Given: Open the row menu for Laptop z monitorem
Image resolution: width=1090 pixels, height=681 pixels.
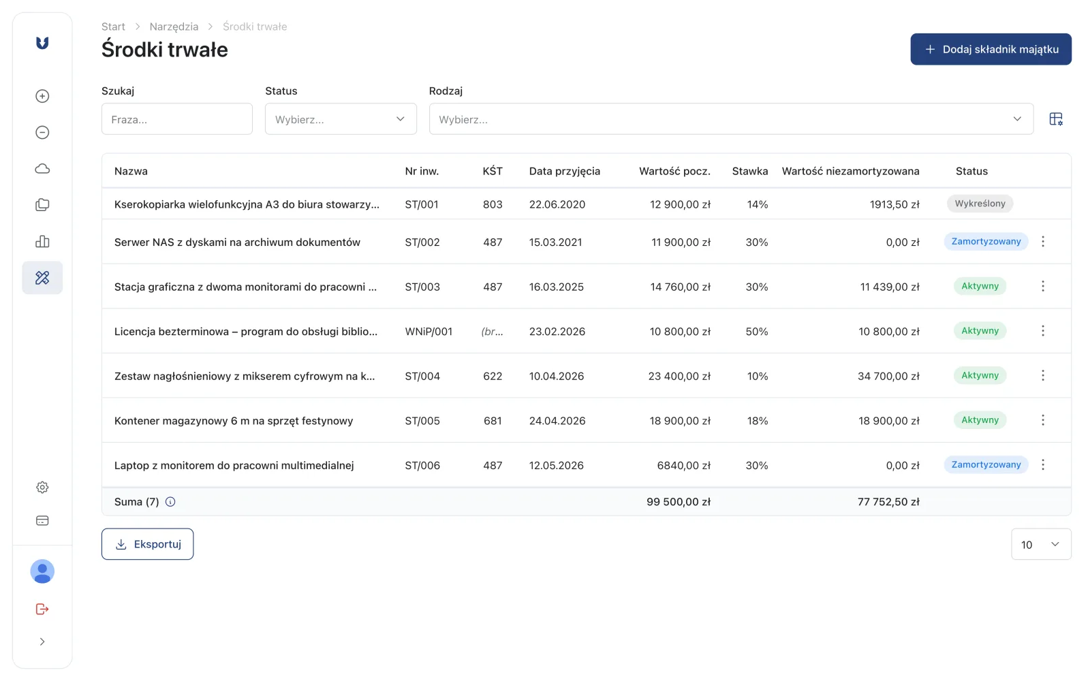Looking at the screenshot, I should coord(1042,464).
